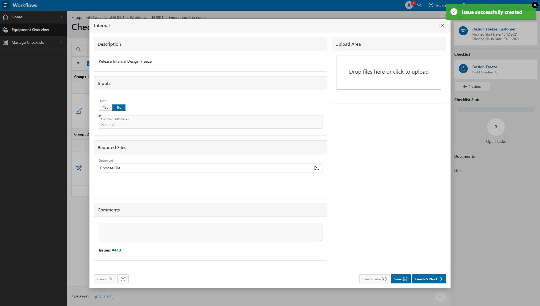Click the Create Issue button
Viewport: 540px width, 306px height.
(x=374, y=279)
